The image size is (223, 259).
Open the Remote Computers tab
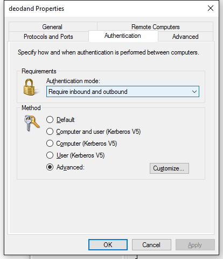coord(155,27)
